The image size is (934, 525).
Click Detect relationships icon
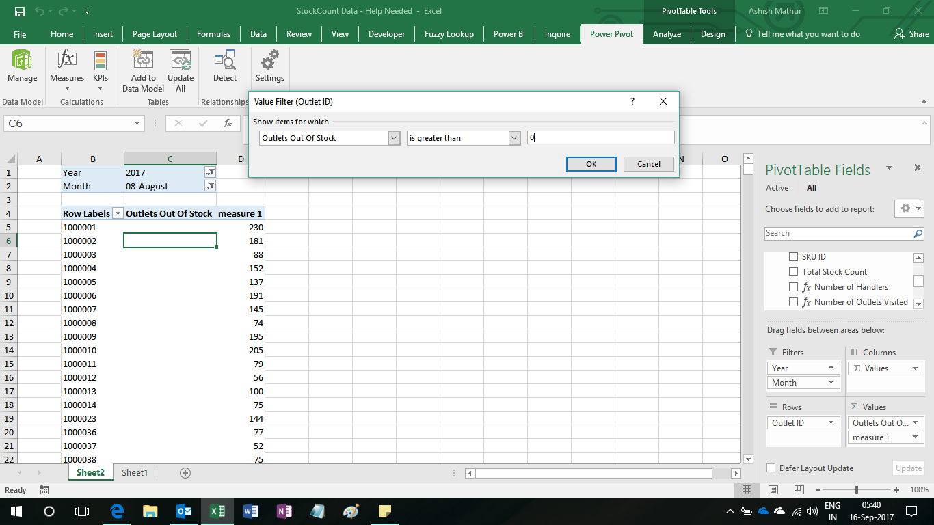[224, 60]
